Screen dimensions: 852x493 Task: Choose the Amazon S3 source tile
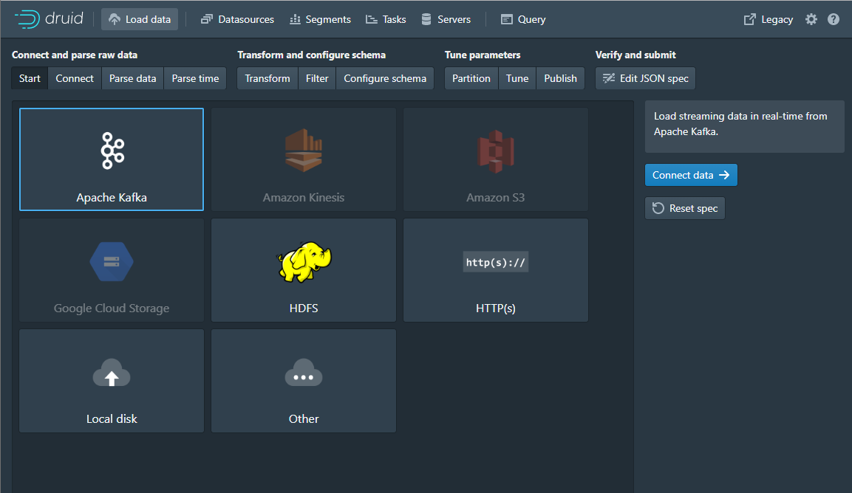pyautogui.click(x=496, y=159)
